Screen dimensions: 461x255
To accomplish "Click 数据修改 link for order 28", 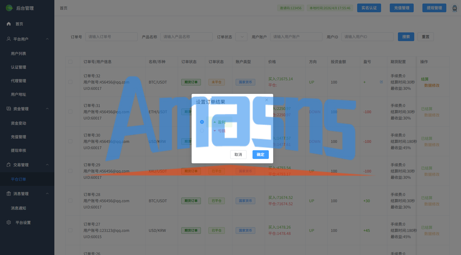I will click(432, 204).
